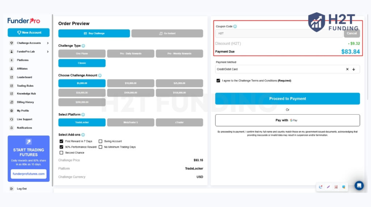Clear the payment method with the X icon
Image resolution: width=371 pixels, height=207 pixels.
347,69
